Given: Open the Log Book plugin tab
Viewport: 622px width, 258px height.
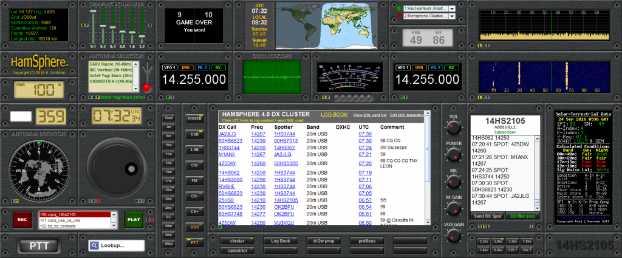Looking at the screenshot, I should (x=281, y=241).
